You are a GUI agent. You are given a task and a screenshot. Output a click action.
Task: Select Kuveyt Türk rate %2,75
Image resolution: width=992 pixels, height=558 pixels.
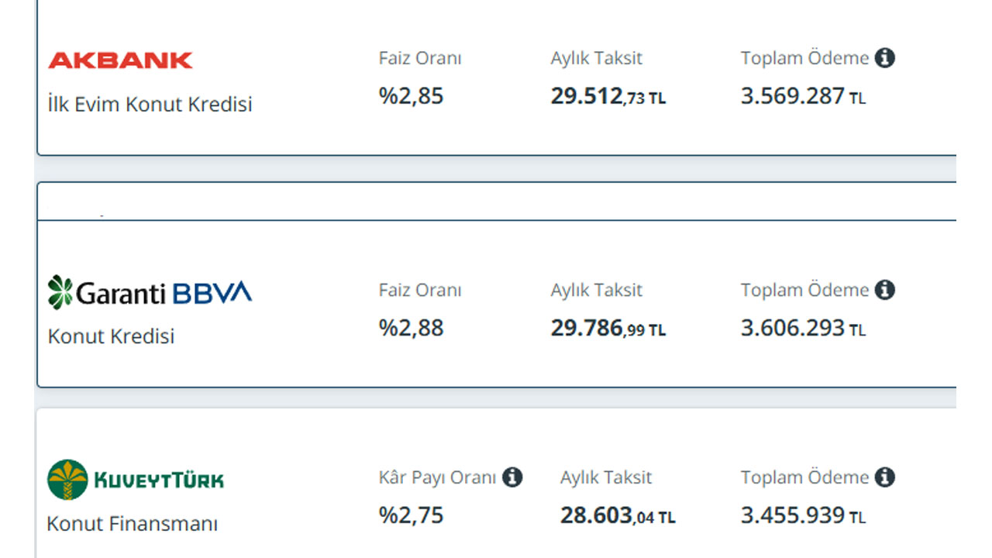412,515
